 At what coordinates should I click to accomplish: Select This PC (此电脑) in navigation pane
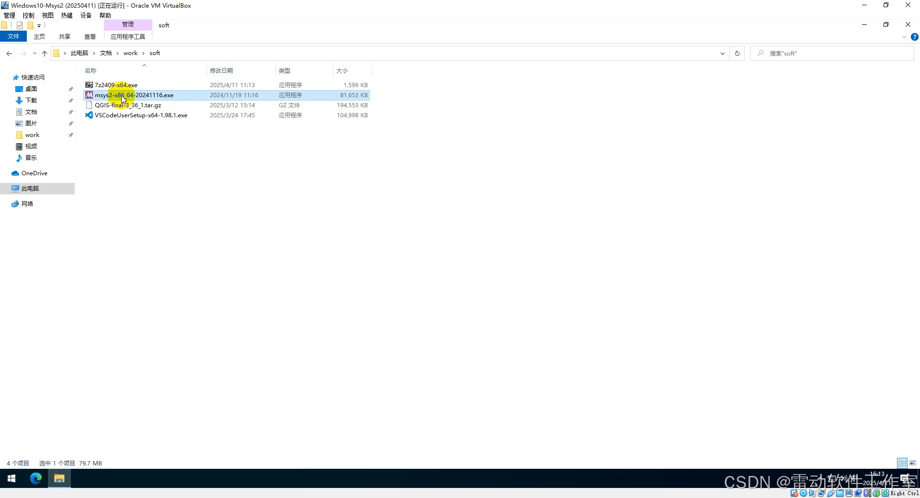pyautogui.click(x=30, y=189)
